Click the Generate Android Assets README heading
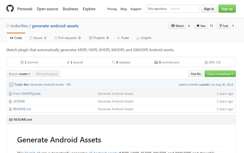The image size is (244, 153). (x=59, y=140)
